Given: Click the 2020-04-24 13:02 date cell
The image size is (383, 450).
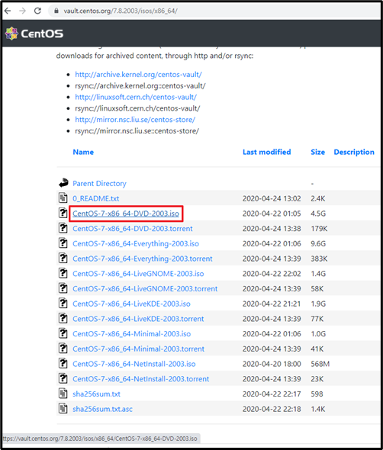Looking at the screenshot, I should pos(272,198).
